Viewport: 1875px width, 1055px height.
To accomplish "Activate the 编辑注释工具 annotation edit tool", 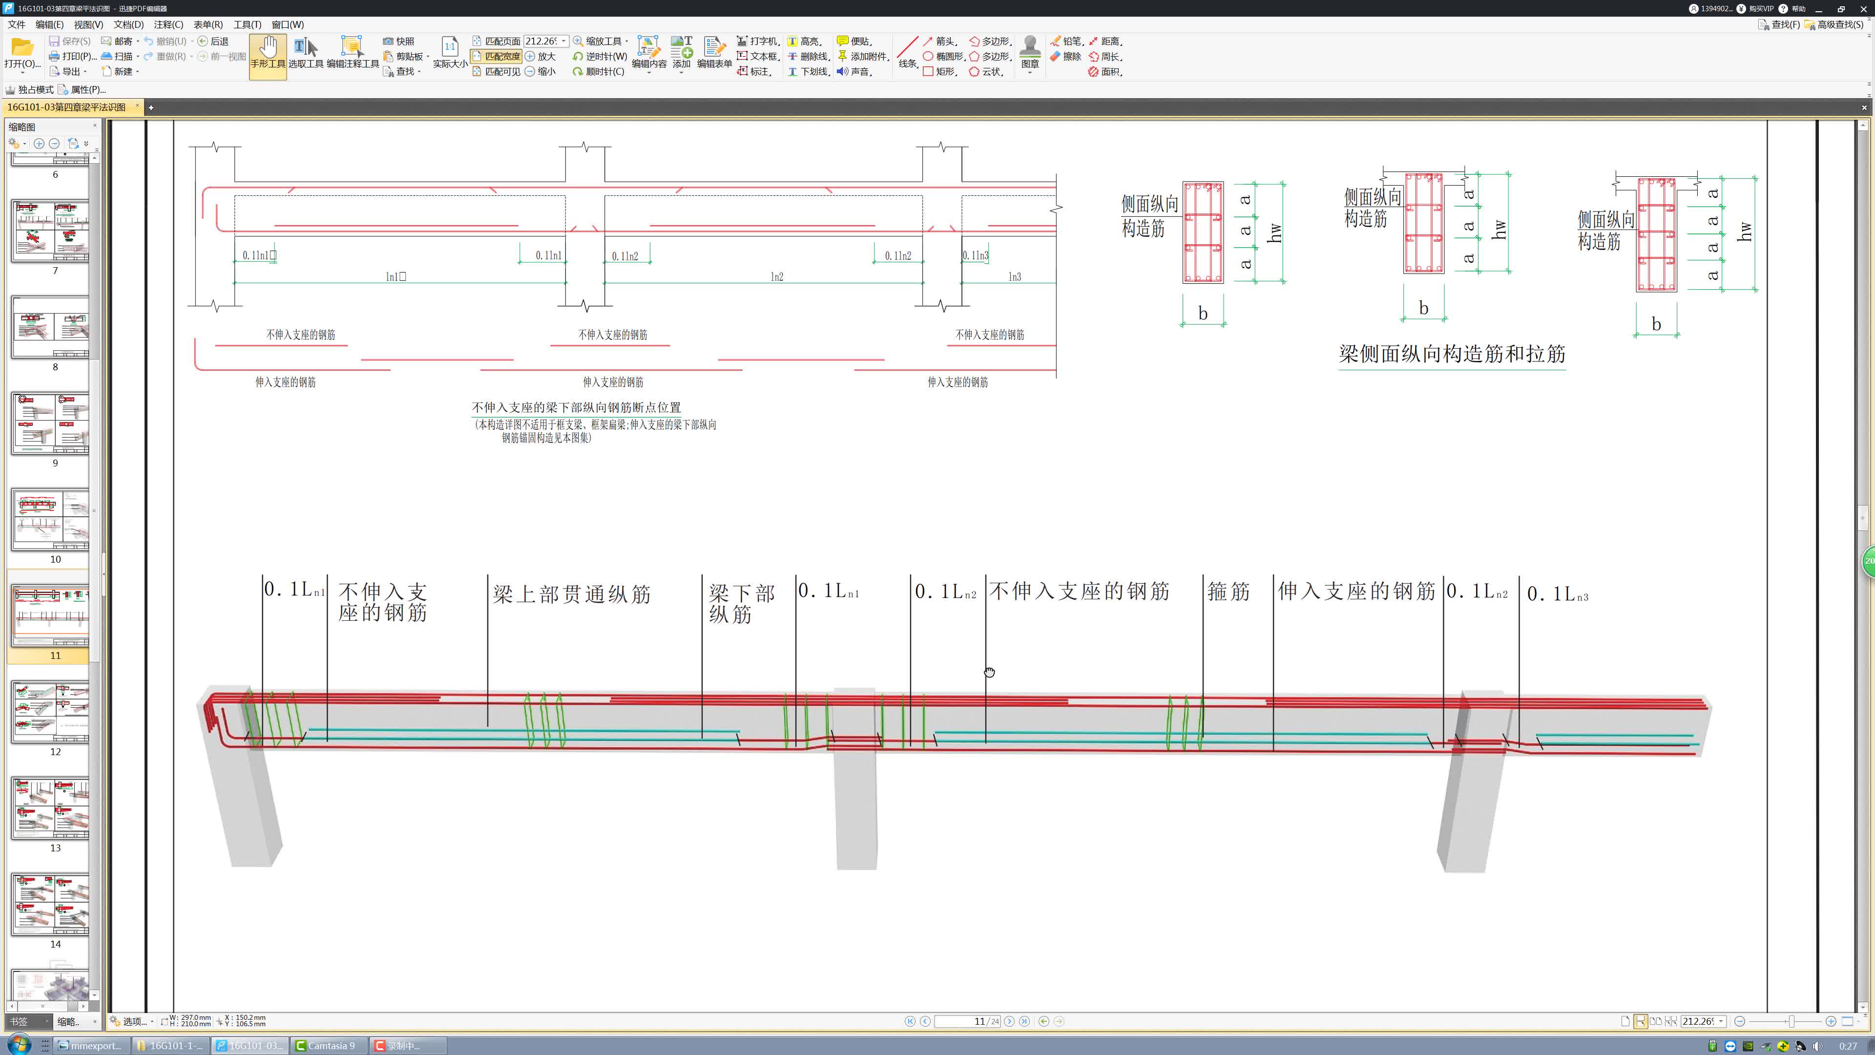I will click(x=352, y=52).
